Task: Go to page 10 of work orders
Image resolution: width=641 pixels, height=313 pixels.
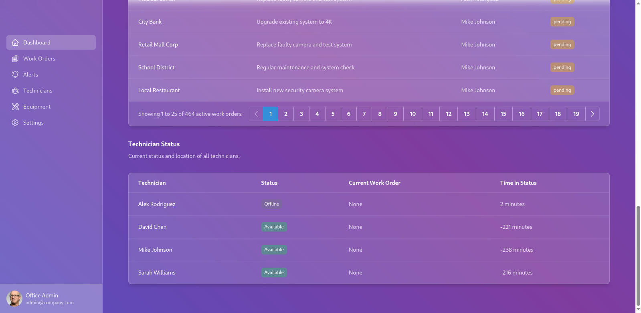Action: tap(413, 114)
